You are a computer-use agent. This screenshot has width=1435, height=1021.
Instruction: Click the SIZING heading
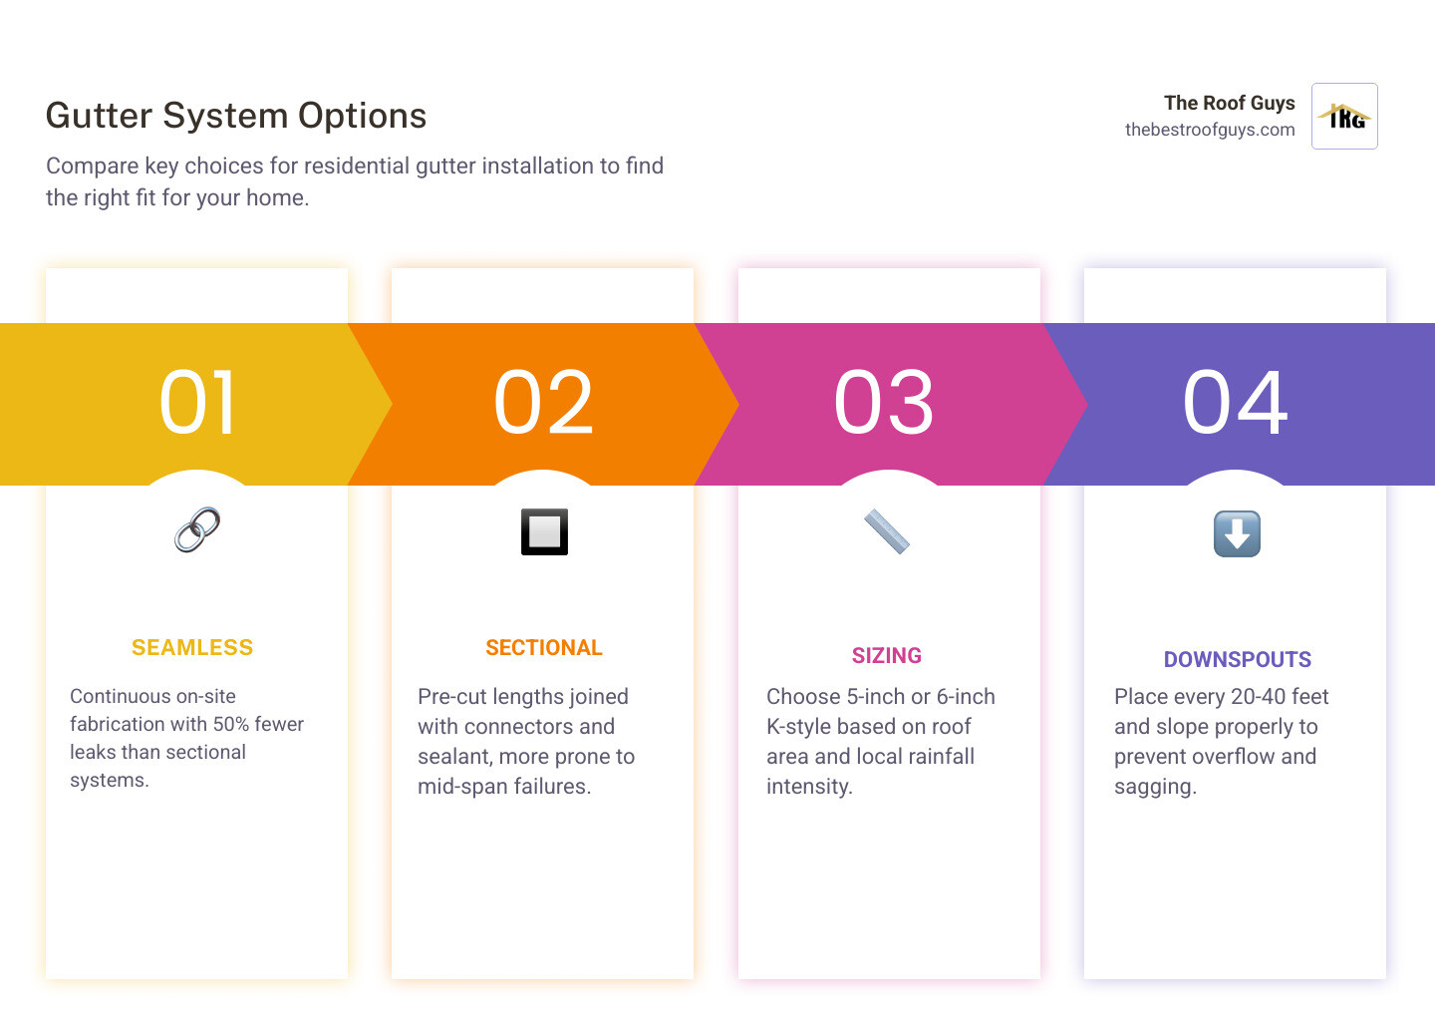pos(887,656)
